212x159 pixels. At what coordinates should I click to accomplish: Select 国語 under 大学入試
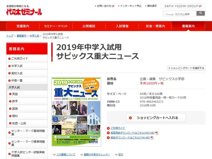click(27, 108)
